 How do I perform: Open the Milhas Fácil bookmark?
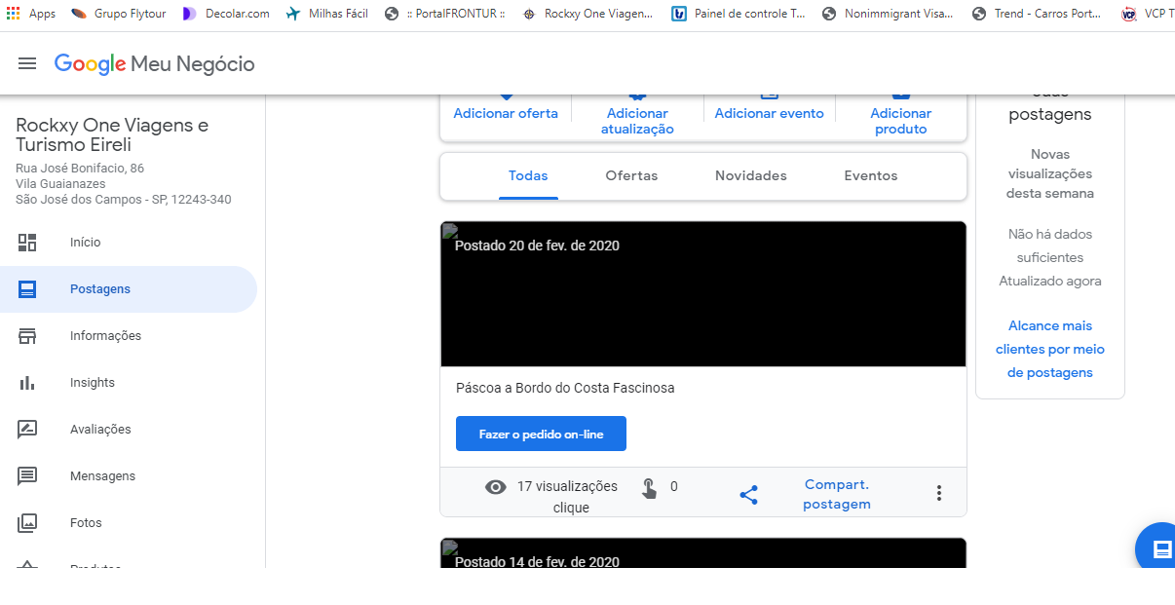coord(327,14)
